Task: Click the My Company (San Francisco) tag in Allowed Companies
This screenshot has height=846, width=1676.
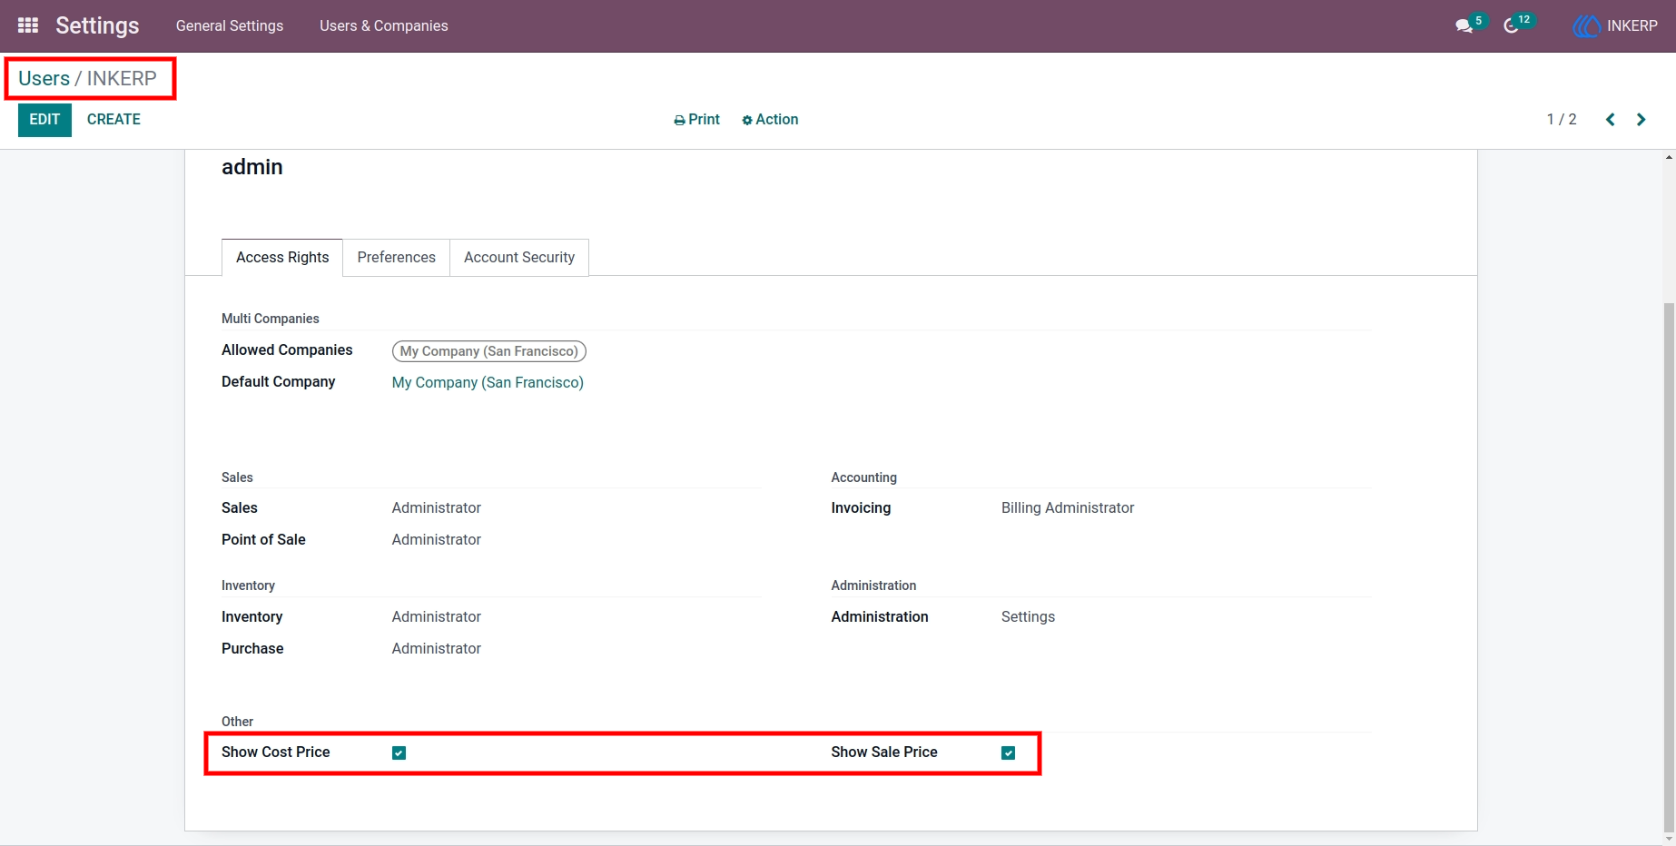Action: coord(489,351)
